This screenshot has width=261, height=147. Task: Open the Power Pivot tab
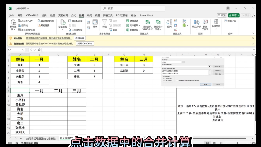pos(146,15)
